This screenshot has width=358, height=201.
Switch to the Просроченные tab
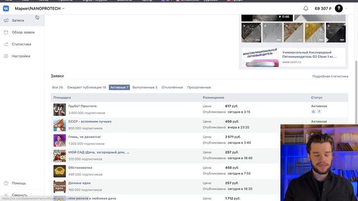[199, 87]
